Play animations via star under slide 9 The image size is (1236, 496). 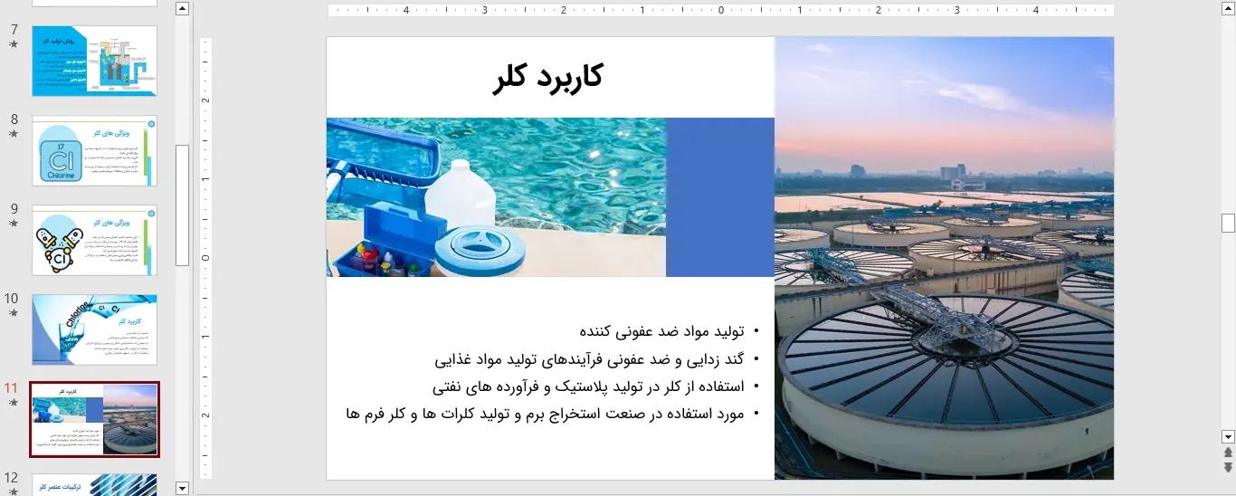pos(13,224)
